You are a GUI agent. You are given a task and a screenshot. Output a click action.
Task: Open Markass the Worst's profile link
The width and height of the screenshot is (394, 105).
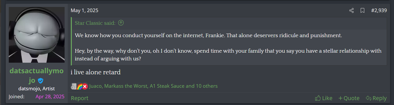(126, 86)
